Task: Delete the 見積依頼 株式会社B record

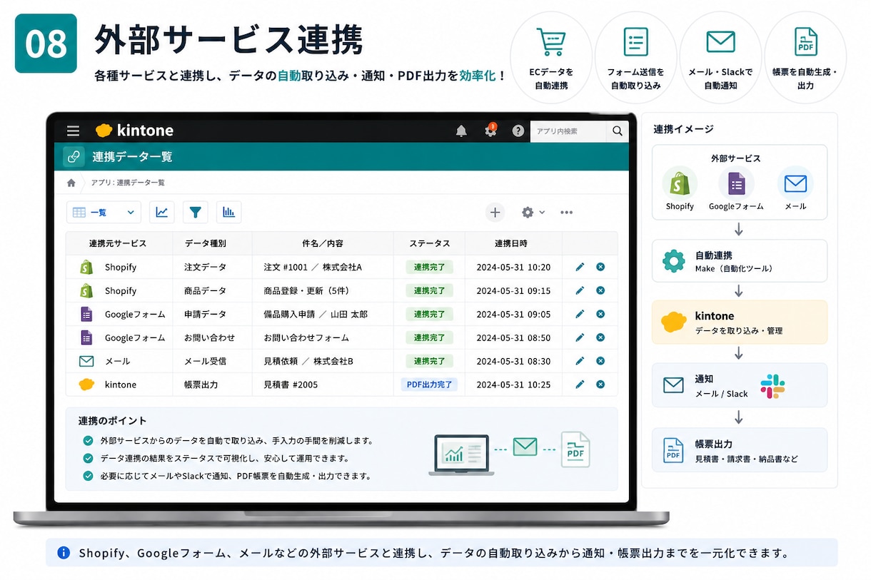Action: point(600,361)
